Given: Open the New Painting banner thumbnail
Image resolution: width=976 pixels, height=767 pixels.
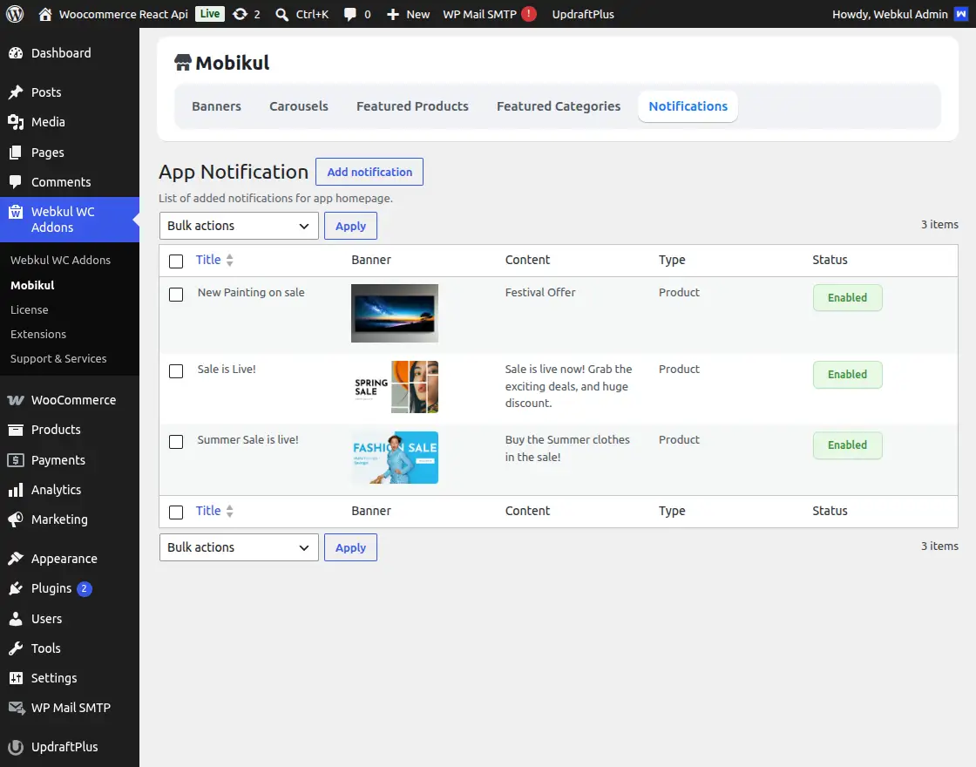Looking at the screenshot, I should pyautogui.click(x=395, y=313).
